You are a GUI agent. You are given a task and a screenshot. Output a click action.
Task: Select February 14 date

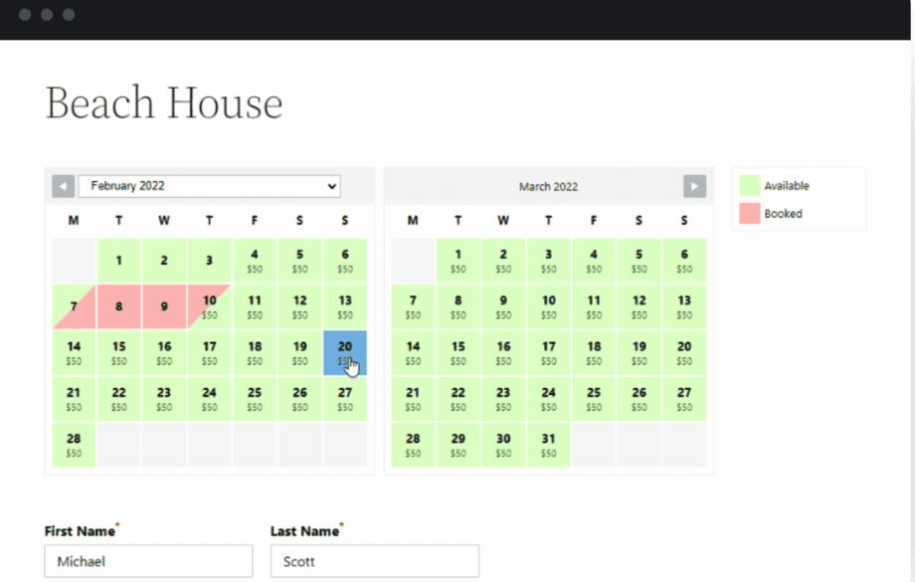tap(74, 352)
